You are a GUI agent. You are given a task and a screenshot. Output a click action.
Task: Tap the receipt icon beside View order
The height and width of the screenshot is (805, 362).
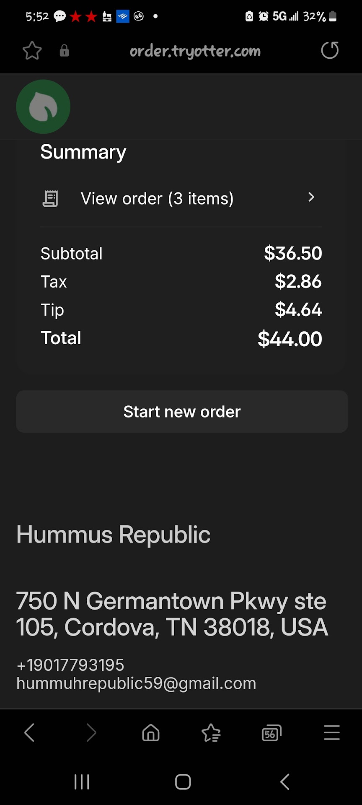click(x=50, y=198)
